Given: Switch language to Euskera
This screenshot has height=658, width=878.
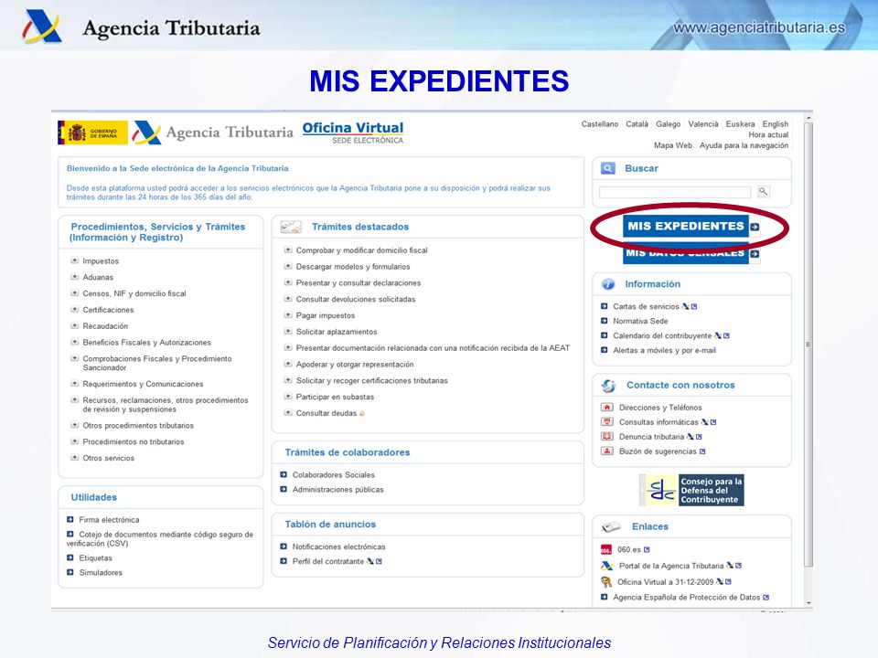Looking at the screenshot, I should [x=740, y=124].
